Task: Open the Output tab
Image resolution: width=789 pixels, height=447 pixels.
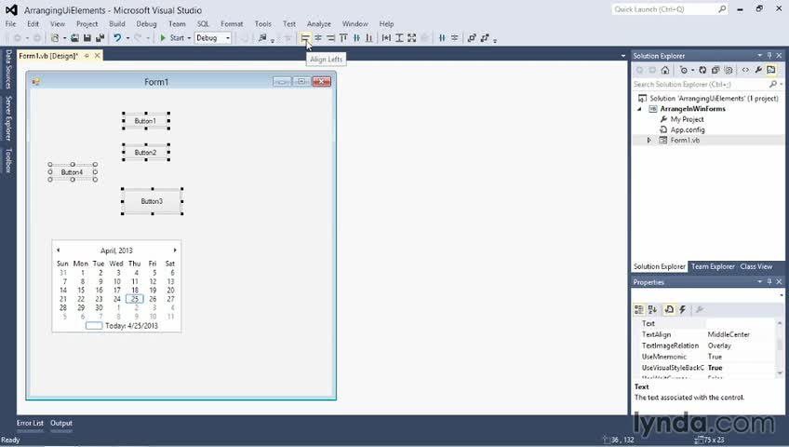Action: click(61, 423)
